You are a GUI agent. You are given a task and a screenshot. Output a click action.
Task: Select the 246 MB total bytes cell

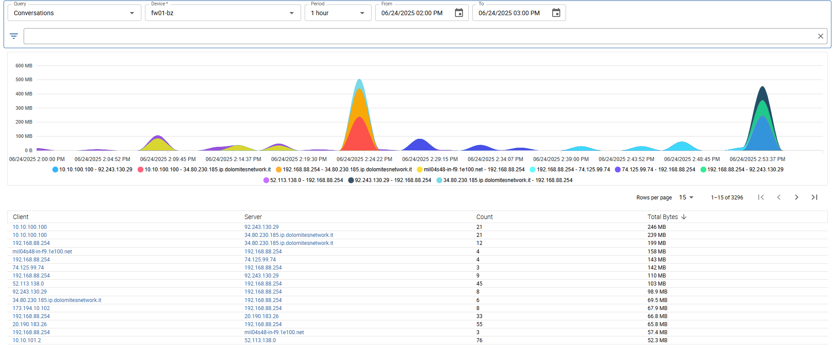pos(657,227)
